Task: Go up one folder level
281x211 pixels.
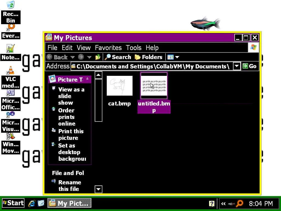Action: [x=98, y=57]
